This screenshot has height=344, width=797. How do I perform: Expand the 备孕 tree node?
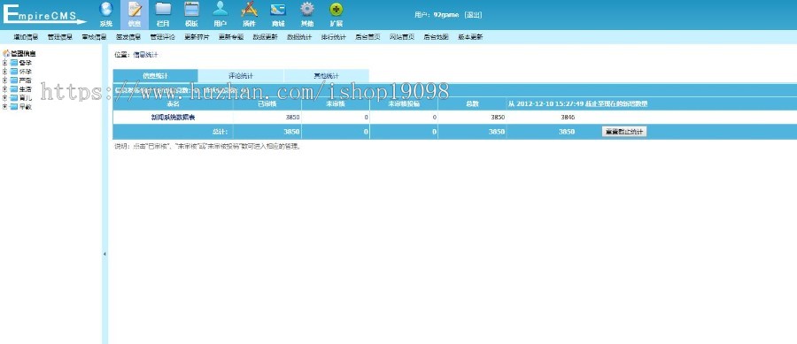click(x=5, y=63)
